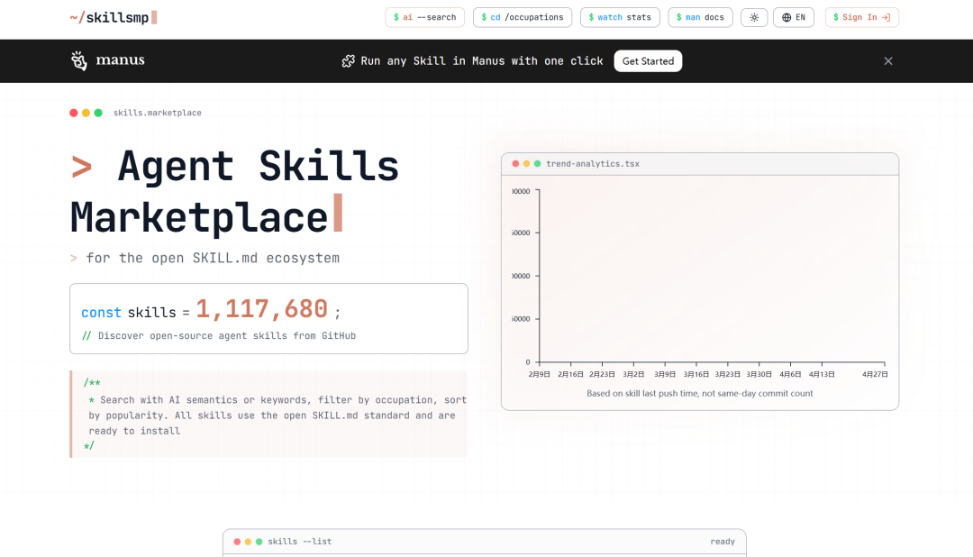This screenshot has height=557, width=973.
Task: Click the puzzle piece icon in banner
Action: coord(348,61)
